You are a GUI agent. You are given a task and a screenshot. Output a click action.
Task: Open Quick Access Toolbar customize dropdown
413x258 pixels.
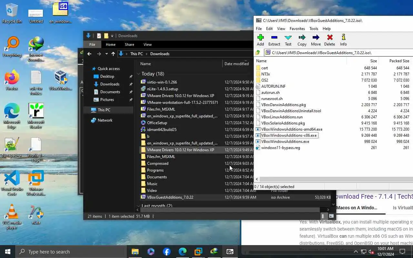[112, 36]
